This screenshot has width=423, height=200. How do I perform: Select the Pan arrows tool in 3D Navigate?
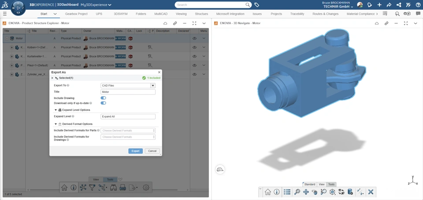(x=306, y=192)
